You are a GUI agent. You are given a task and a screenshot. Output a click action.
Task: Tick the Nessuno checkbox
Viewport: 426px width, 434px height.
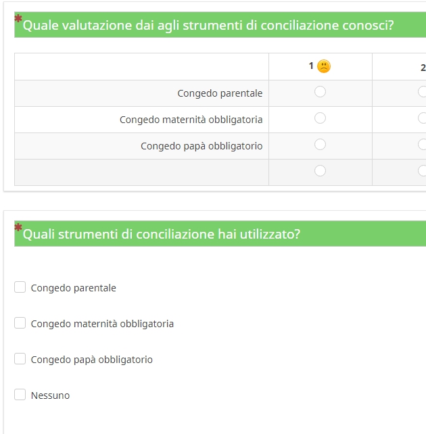(x=20, y=395)
